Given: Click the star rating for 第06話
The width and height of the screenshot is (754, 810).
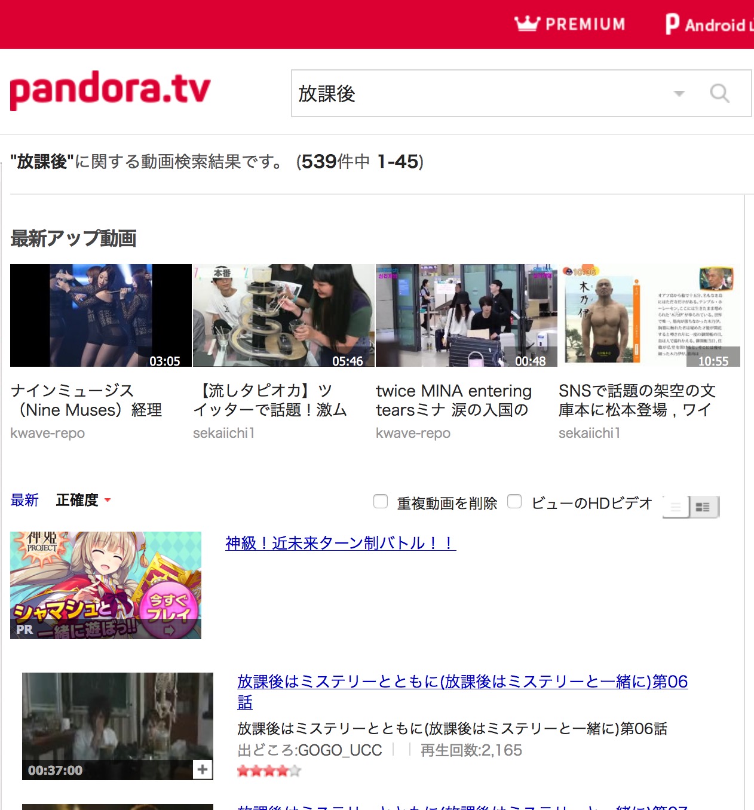Looking at the screenshot, I should point(269,771).
